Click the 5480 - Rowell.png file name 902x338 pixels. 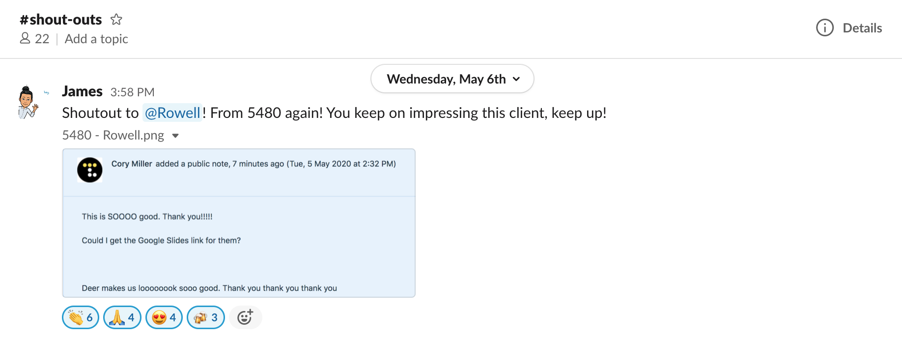tap(113, 135)
